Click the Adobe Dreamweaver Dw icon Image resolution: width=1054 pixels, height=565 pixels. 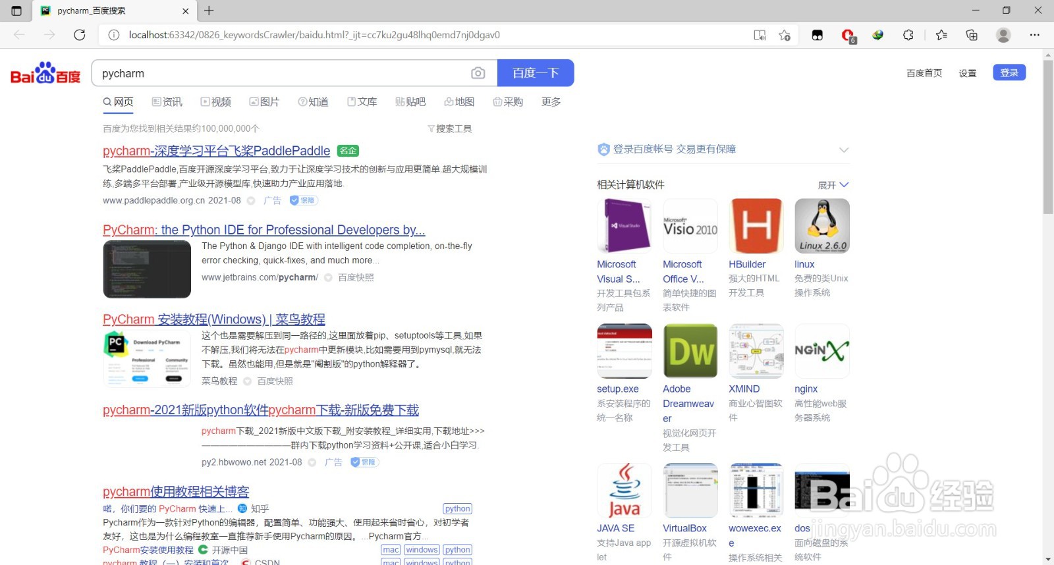pyautogui.click(x=690, y=351)
